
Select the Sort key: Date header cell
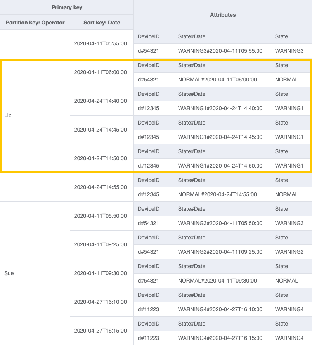(x=102, y=22)
